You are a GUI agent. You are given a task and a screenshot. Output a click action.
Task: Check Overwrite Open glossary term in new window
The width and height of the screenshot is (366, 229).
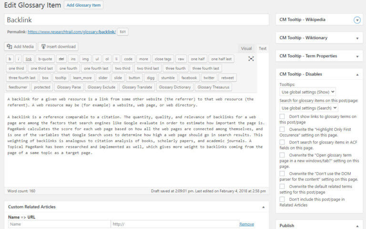tap(282, 155)
